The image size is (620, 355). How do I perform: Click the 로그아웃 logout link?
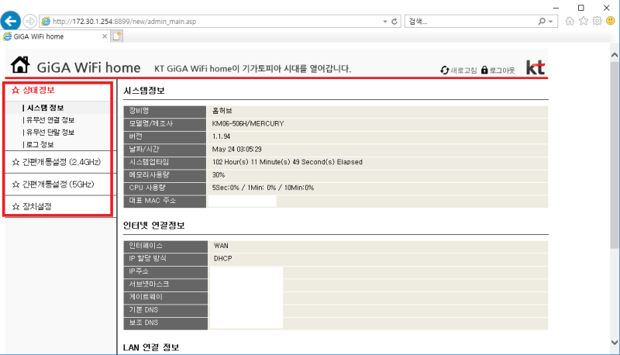tap(498, 71)
